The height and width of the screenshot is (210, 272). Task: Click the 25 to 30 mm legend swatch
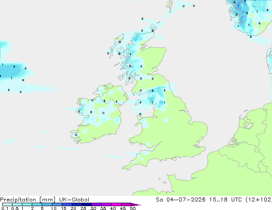(x=86, y=204)
